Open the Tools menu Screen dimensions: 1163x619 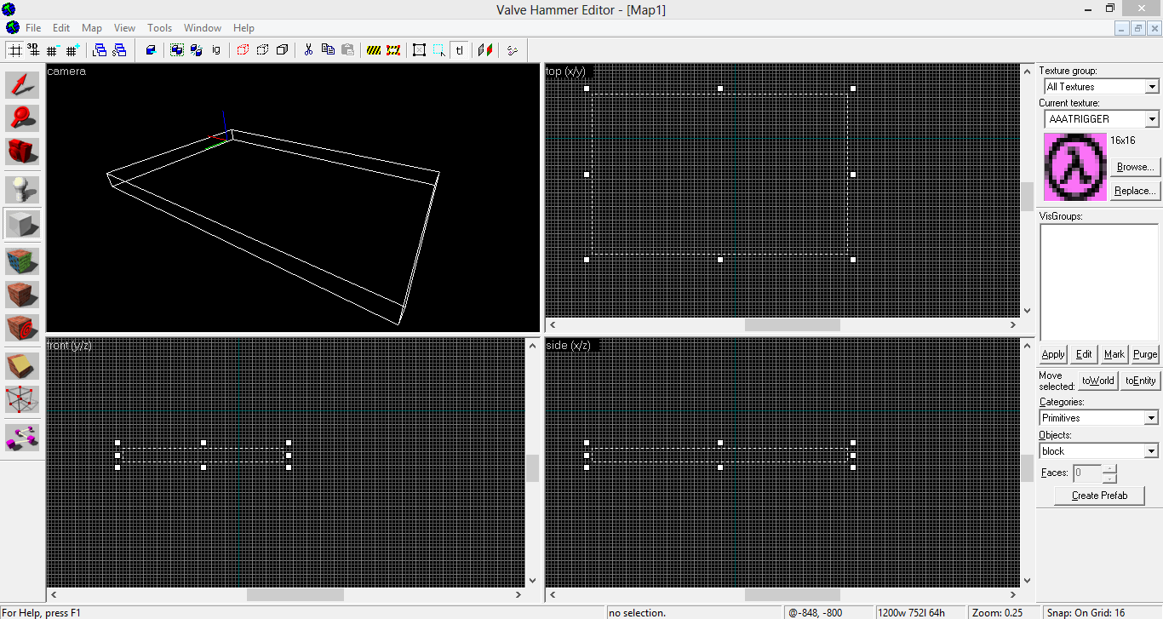(x=160, y=28)
